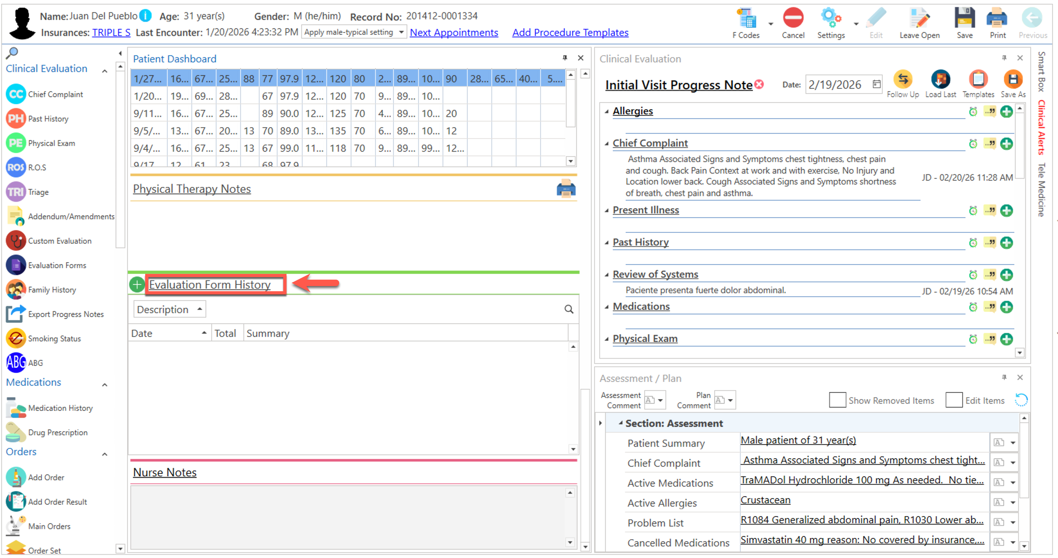The width and height of the screenshot is (1058, 558).
Task: Click the Next Appointments link
Action: click(454, 32)
